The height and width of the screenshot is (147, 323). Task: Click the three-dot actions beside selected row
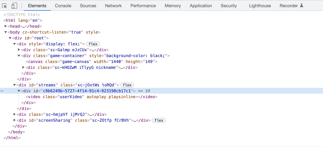pos(2,91)
